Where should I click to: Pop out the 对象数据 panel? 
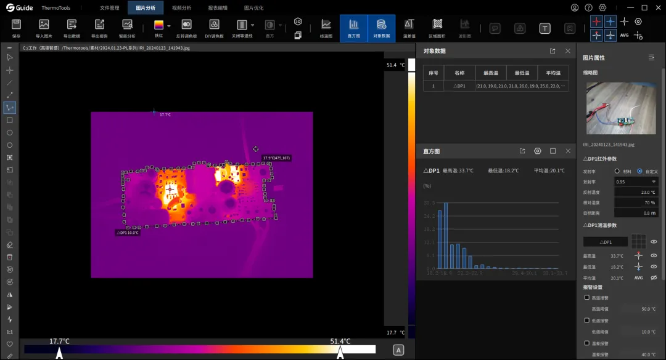(553, 51)
